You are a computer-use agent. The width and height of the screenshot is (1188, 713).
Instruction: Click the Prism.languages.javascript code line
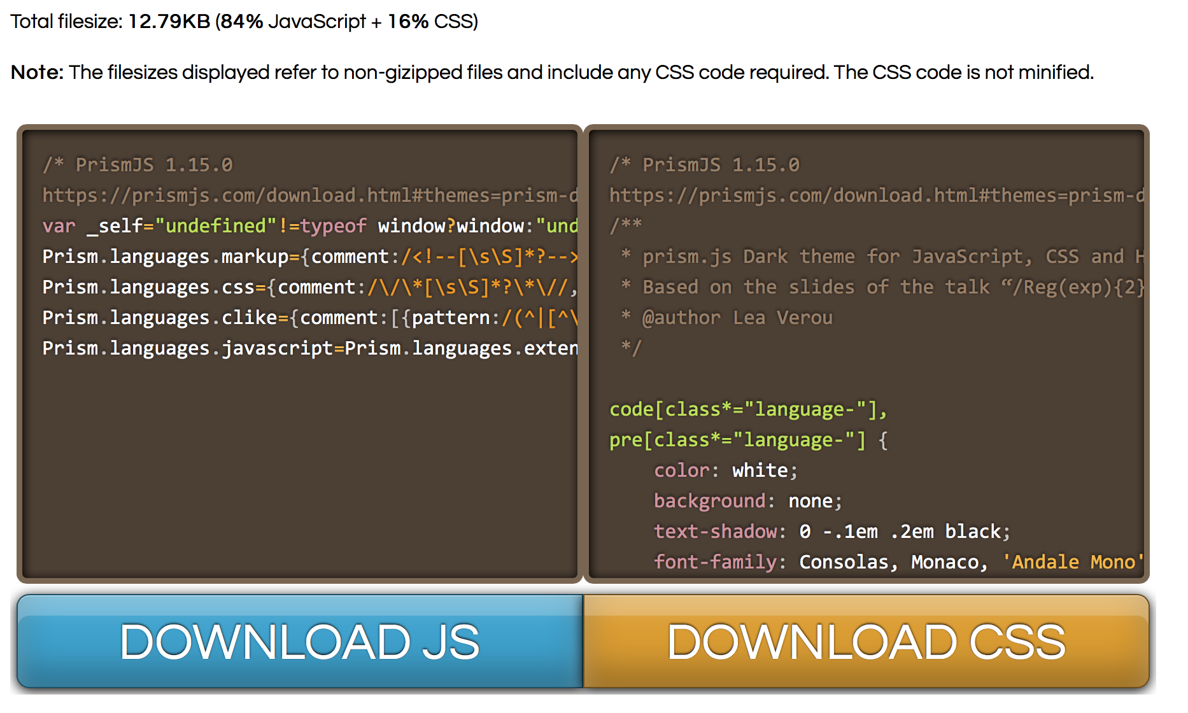coord(309,348)
